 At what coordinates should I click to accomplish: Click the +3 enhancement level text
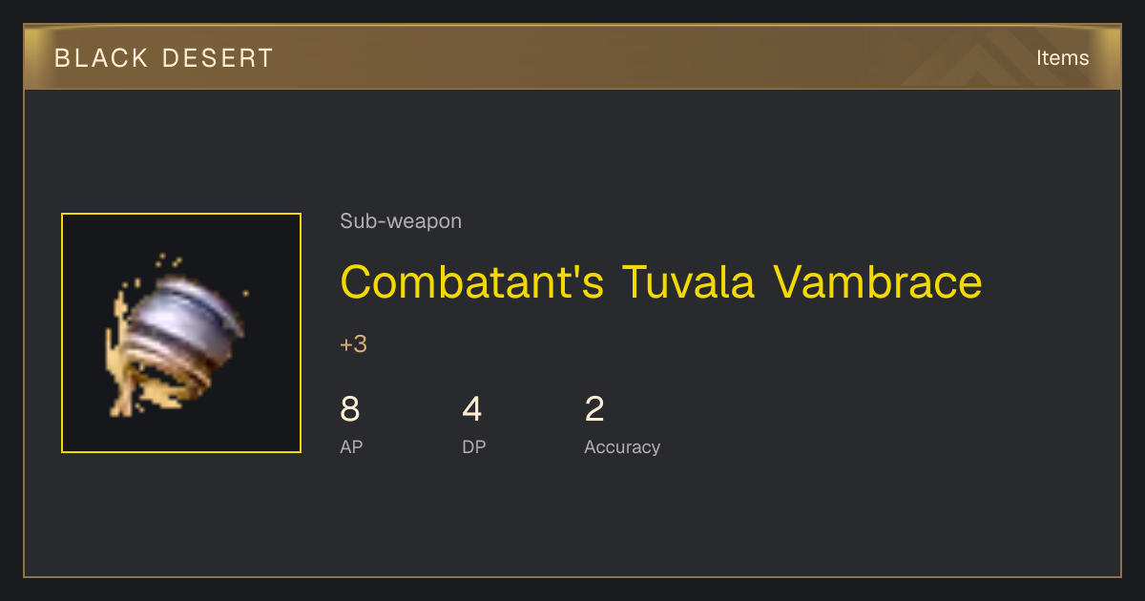(x=353, y=344)
